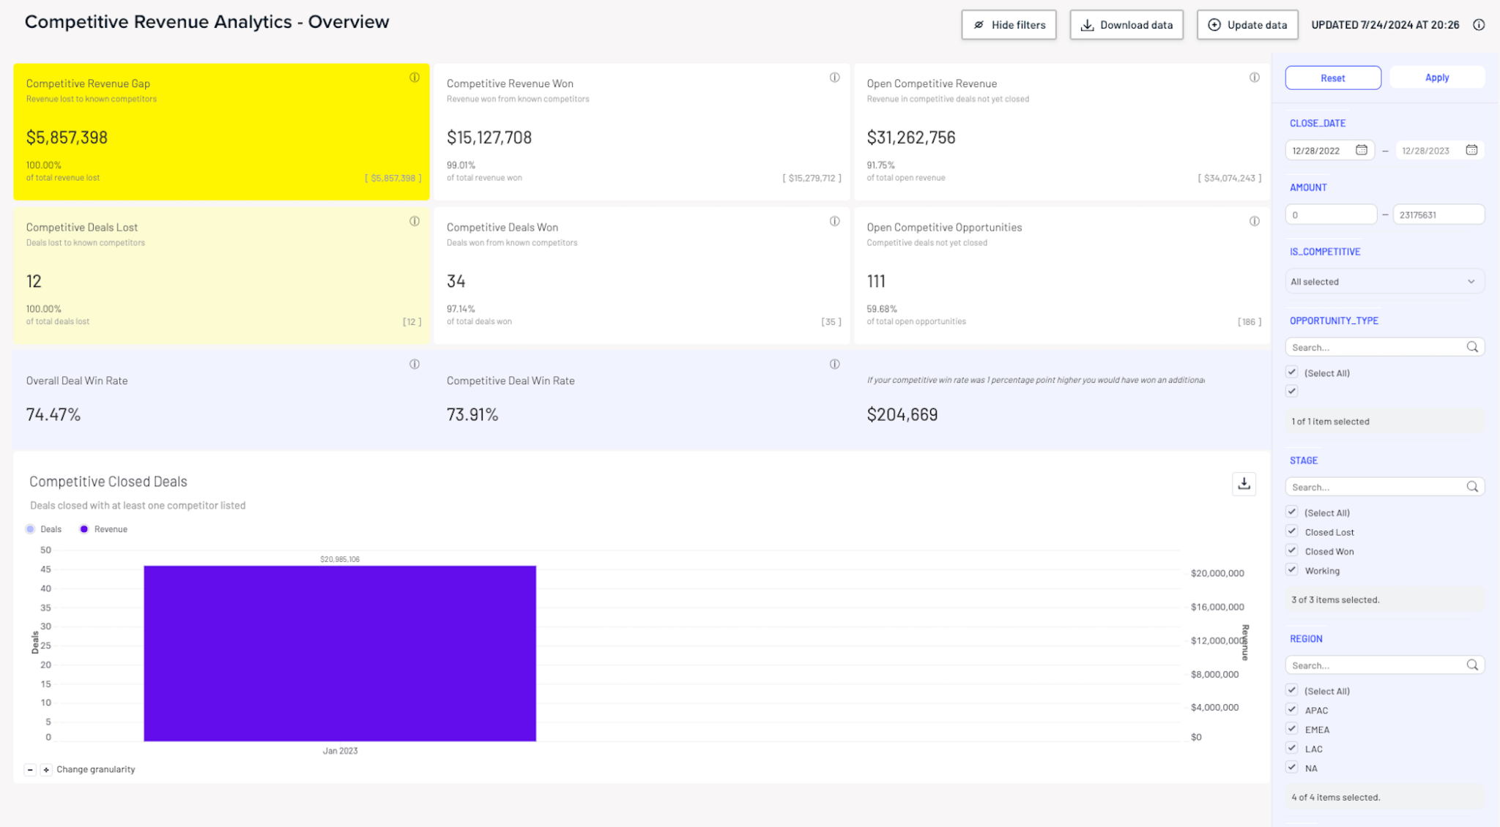Download the Competitive Closed Deals chart
The image size is (1500, 827).
coord(1243,483)
